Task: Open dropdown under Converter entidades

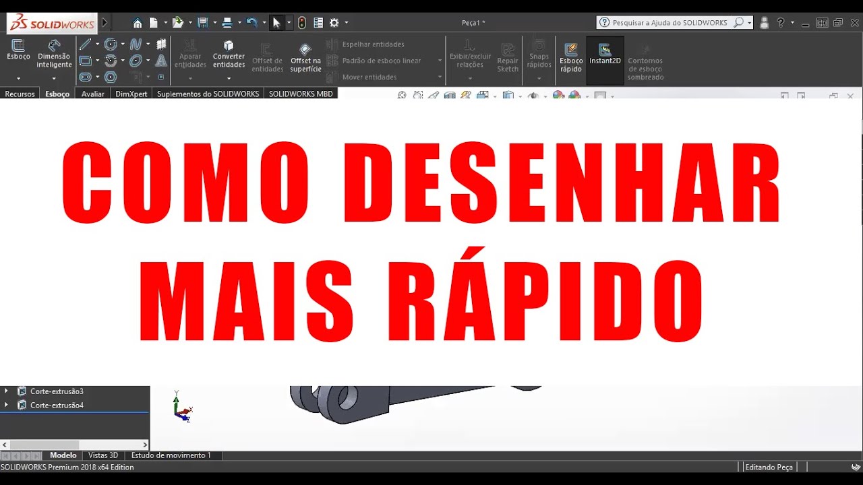Action: [229, 78]
